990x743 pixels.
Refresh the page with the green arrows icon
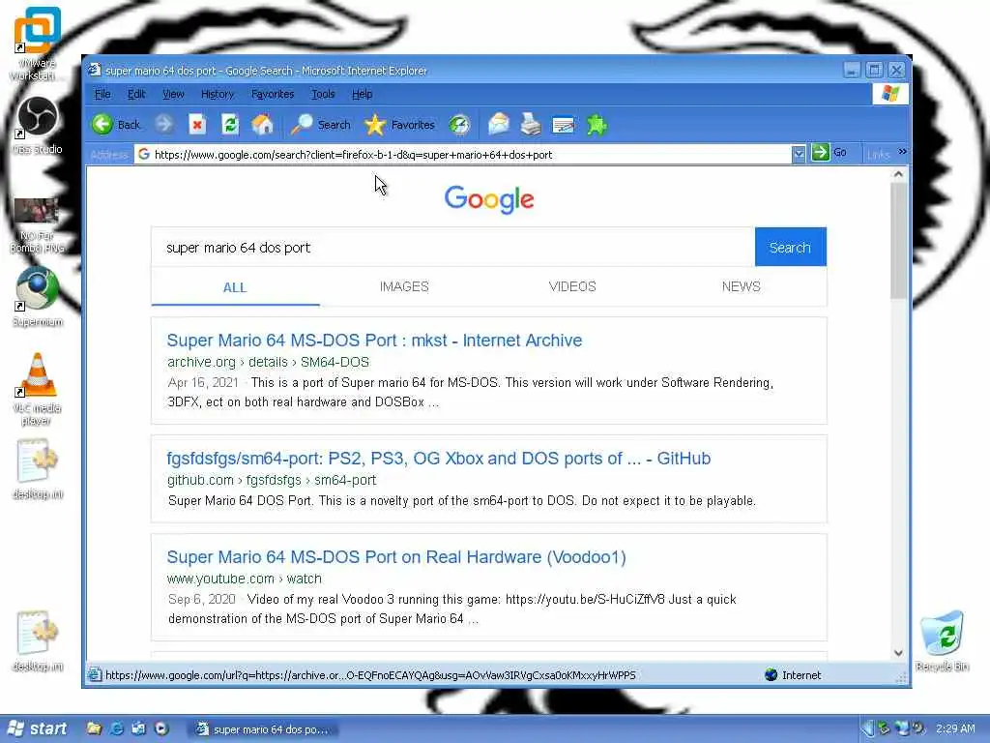pyautogui.click(x=230, y=125)
